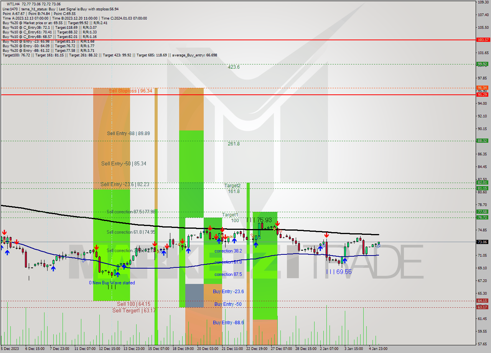Screen dimensions: 491x353
Task: Click the 'WTI,H4' symbol title text
Action: (13, 4)
